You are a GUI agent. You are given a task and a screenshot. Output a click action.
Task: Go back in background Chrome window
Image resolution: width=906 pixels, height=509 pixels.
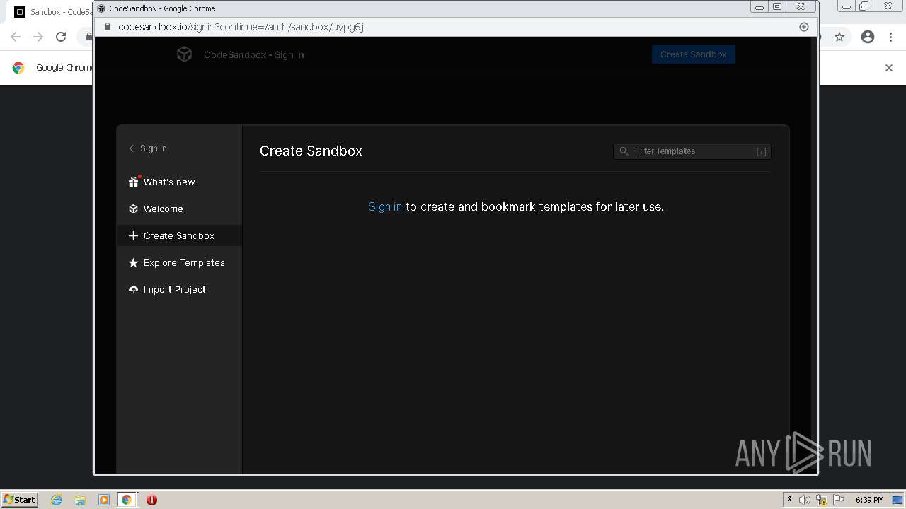16,37
